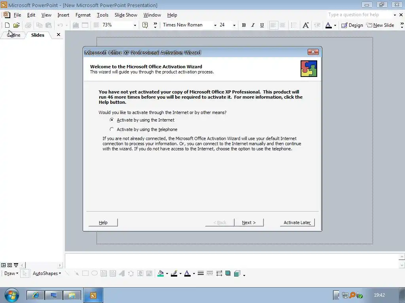
Task: Click the Type a question for help box
Action: tap(359, 15)
